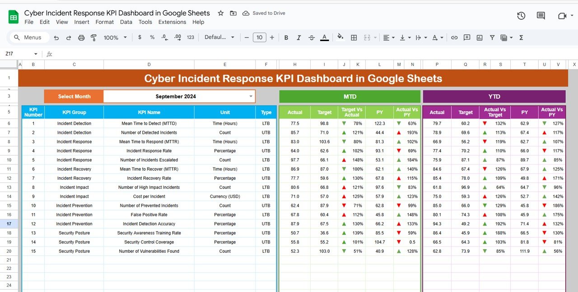This screenshot has height=292, width=578.
Task: Decrease decimal places
Action: tap(165, 37)
